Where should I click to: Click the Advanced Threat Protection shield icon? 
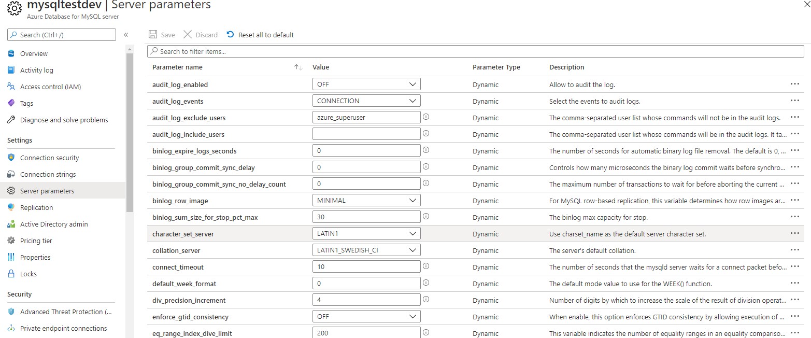11,312
